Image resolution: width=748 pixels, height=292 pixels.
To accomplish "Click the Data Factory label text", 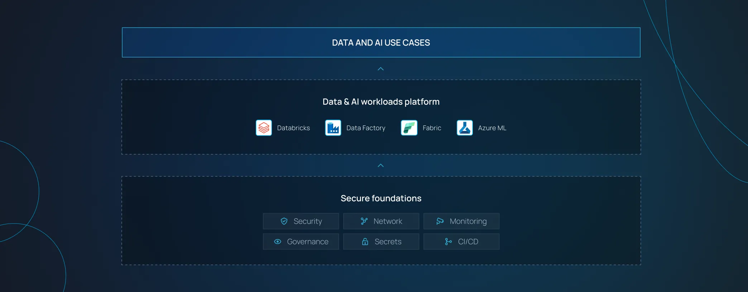I will tap(366, 128).
